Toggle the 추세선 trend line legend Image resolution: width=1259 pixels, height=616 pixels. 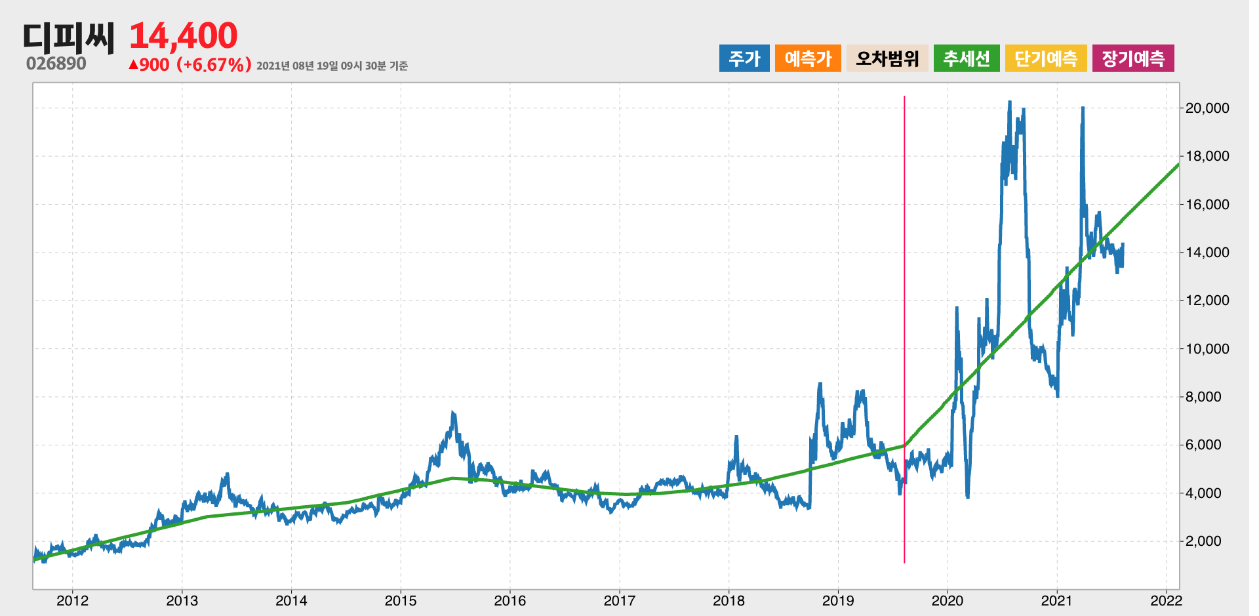(967, 58)
